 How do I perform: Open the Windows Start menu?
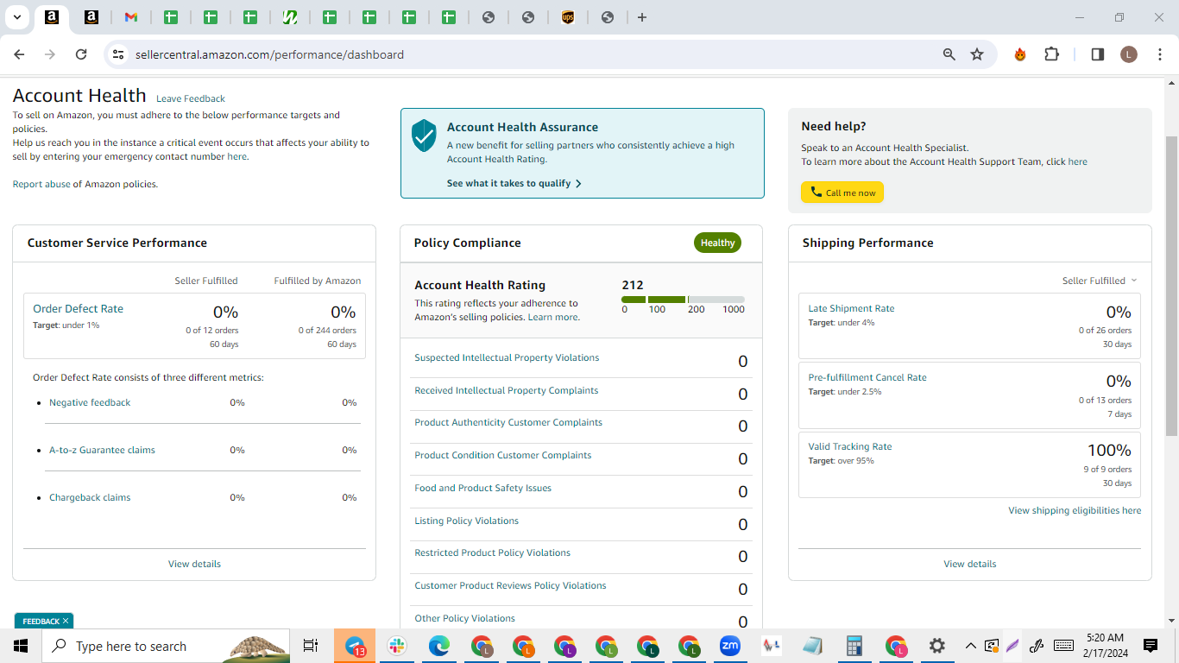21,646
